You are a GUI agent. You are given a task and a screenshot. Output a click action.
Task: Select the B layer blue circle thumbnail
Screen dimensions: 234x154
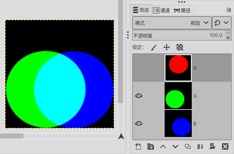pyautogui.click(x=178, y=123)
